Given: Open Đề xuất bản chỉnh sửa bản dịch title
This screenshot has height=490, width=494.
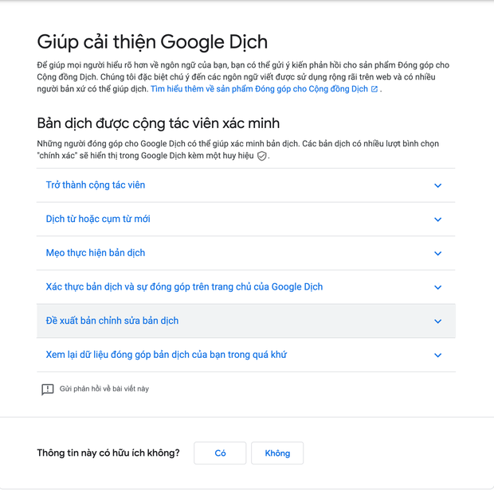Looking at the screenshot, I should tap(112, 321).
